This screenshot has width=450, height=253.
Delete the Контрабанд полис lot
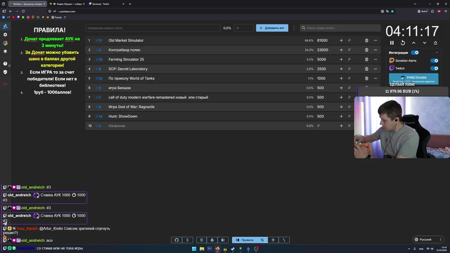366,50
